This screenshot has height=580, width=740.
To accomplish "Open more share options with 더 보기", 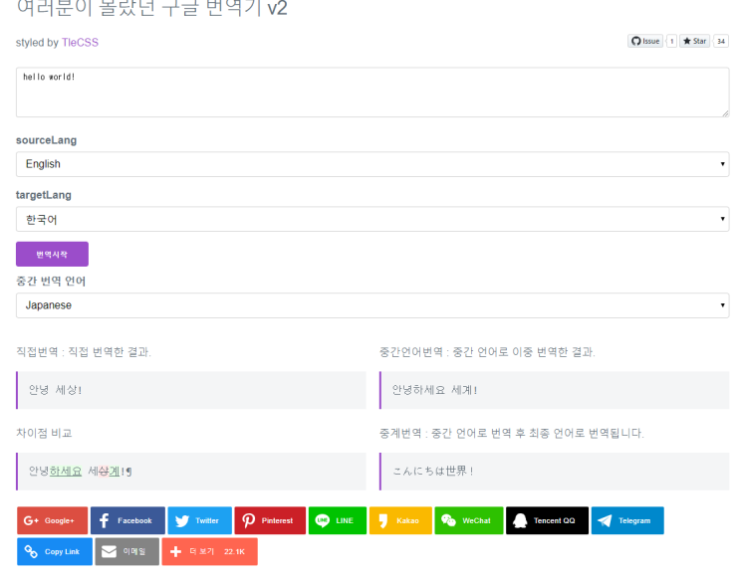I will point(210,552).
